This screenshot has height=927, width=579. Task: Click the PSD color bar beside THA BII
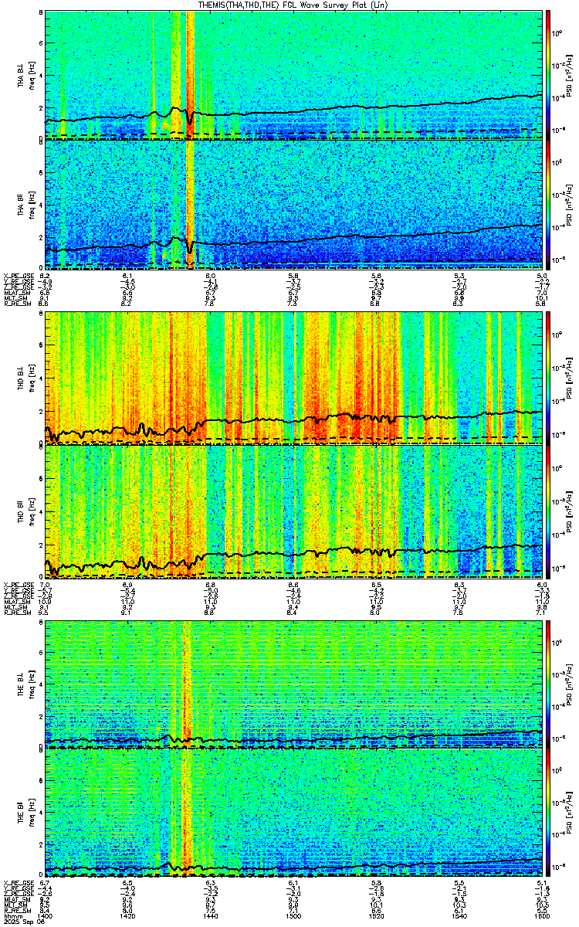tap(549, 204)
